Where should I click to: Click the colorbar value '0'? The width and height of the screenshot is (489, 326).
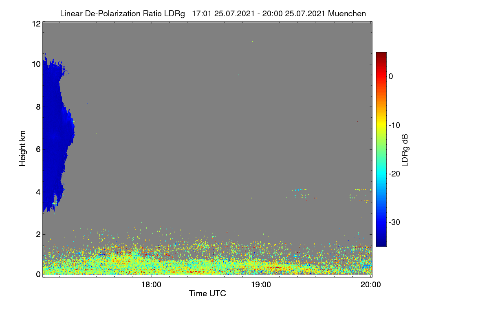tap(391, 76)
